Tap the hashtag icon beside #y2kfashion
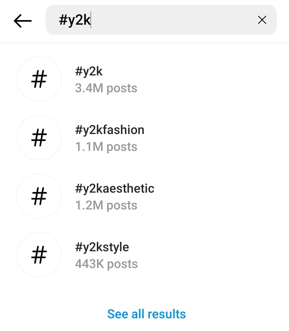 point(39,138)
